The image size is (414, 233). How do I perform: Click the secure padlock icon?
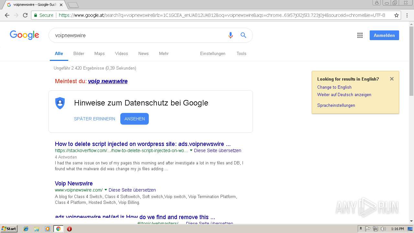coord(36,15)
